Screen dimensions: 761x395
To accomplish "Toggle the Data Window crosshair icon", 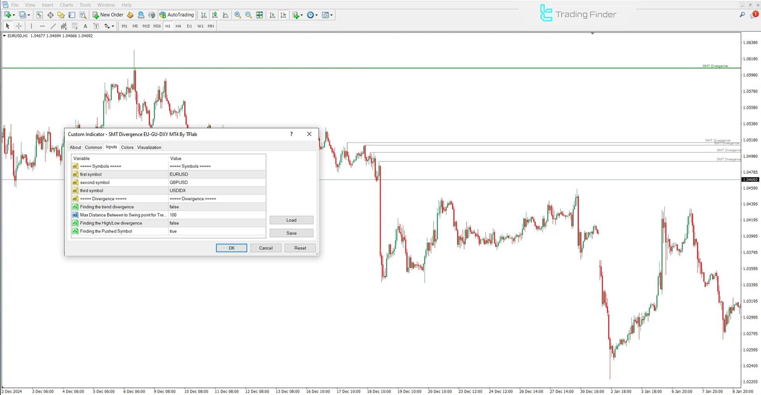I will [50, 15].
